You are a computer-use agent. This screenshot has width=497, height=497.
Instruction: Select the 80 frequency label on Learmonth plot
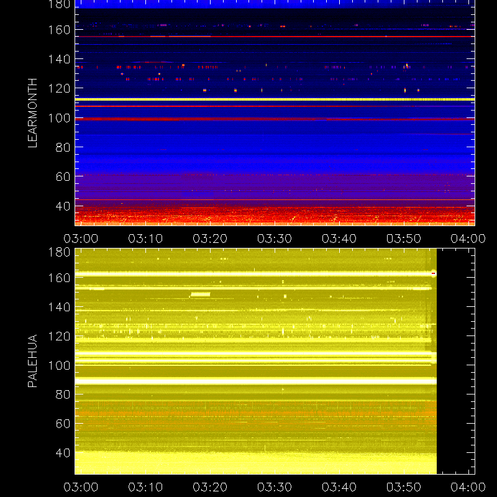click(63, 147)
